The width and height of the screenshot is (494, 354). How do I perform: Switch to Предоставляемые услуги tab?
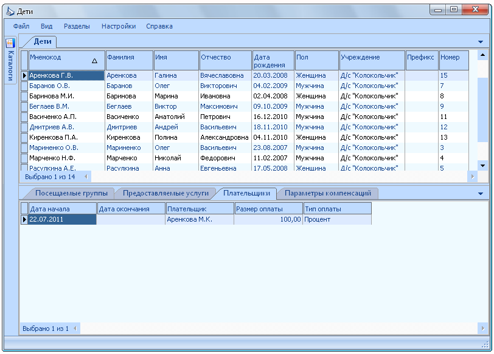coord(165,193)
